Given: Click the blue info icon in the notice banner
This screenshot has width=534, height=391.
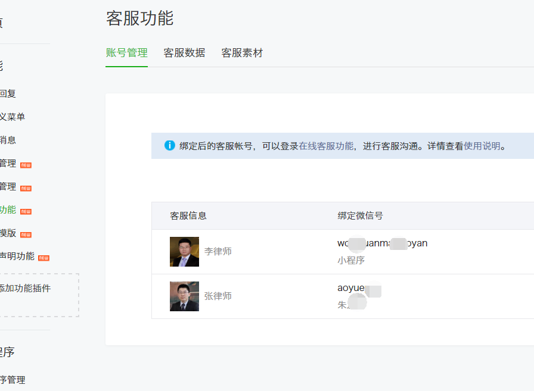Looking at the screenshot, I should coord(170,146).
